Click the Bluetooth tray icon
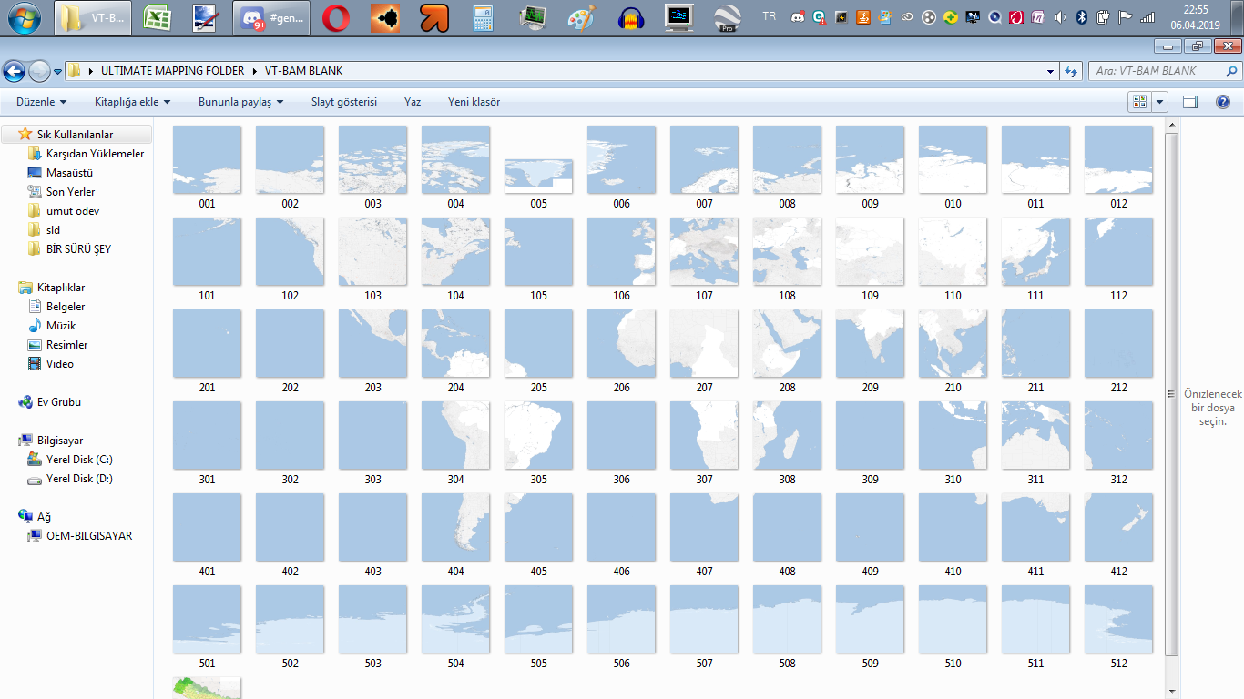 (x=1083, y=16)
